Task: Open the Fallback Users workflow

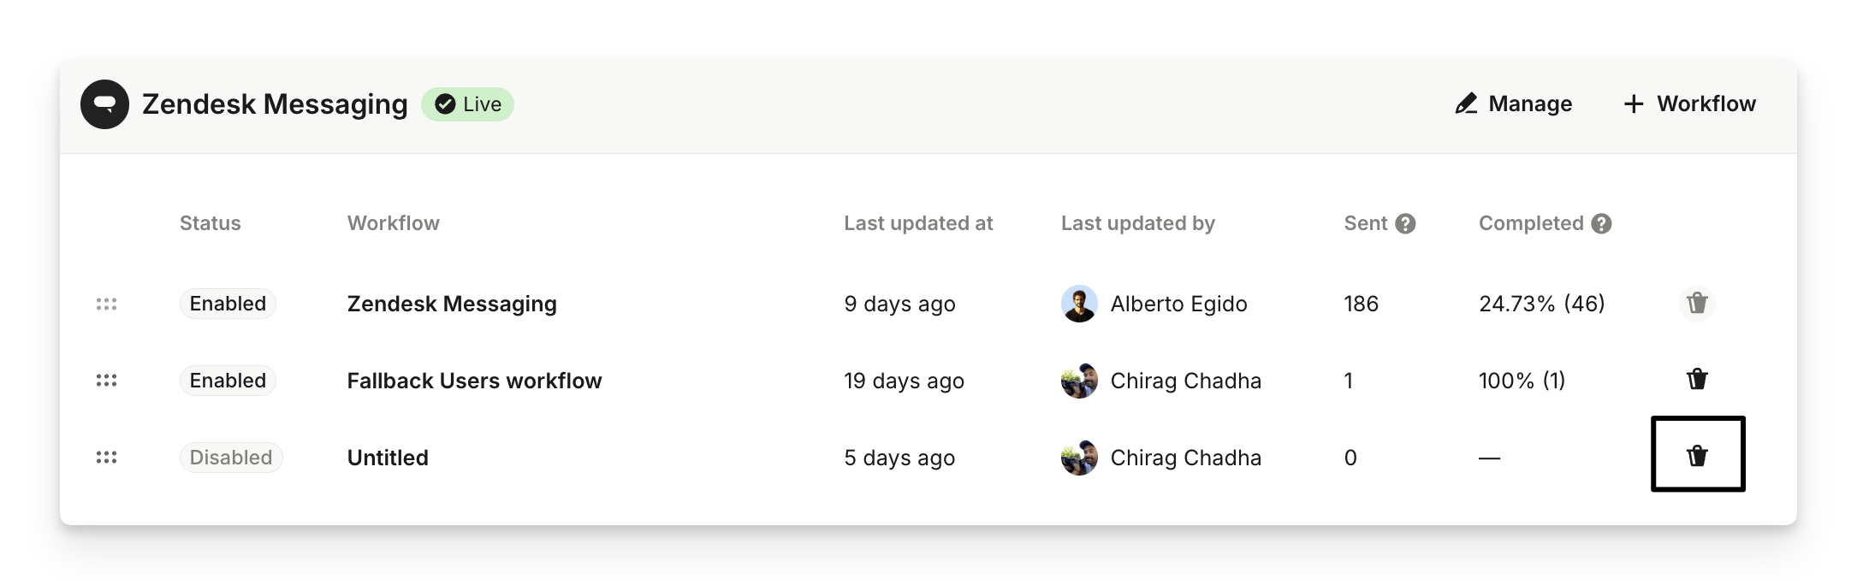Action: click(x=474, y=381)
